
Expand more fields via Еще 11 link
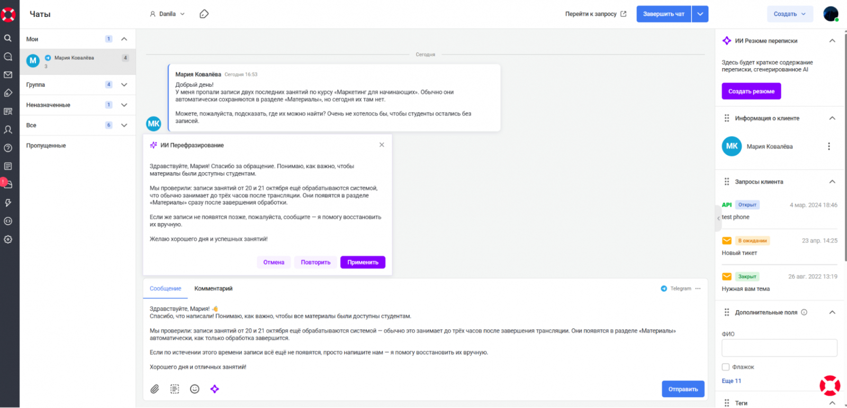tap(731, 381)
